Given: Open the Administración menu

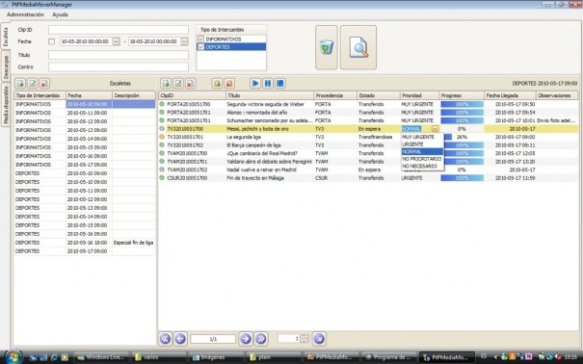Looking at the screenshot, I should click(x=25, y=14).
